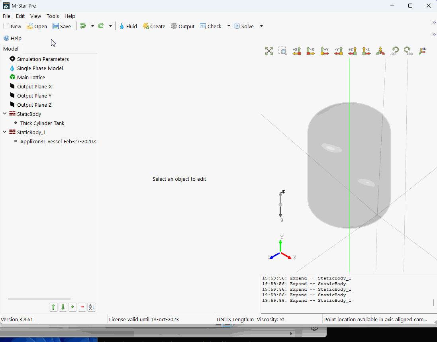The image size is (437, 342).
Task: Set camera to the +Y view
Action: click(x=325, y=51)
